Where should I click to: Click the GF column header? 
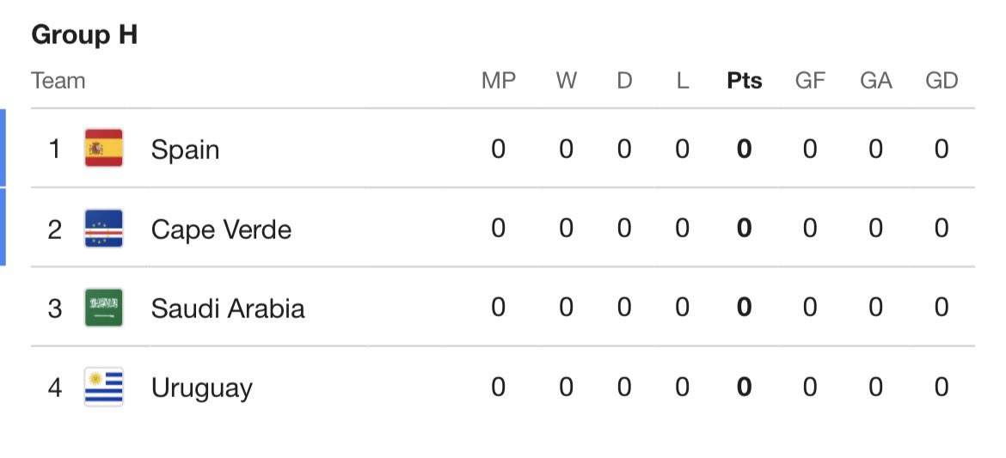click(x=810, y=81)
